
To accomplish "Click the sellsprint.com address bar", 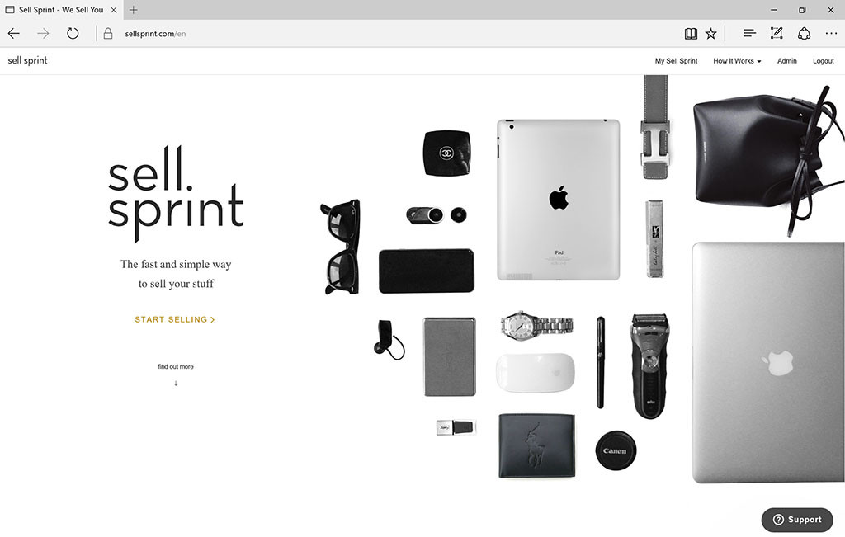I will click(x=377, y=33).
